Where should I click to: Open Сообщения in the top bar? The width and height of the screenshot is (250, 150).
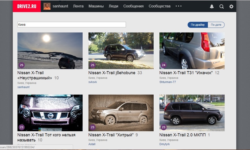pyautogui.click(x=133, y=6)
